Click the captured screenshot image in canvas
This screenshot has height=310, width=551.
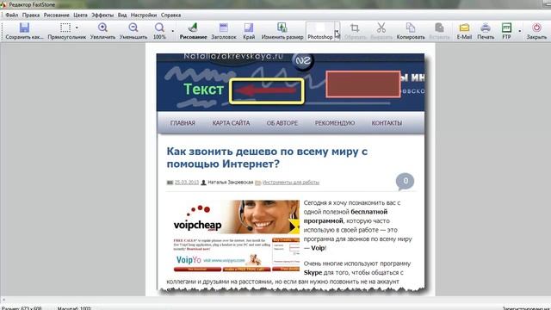coord(290,174)
